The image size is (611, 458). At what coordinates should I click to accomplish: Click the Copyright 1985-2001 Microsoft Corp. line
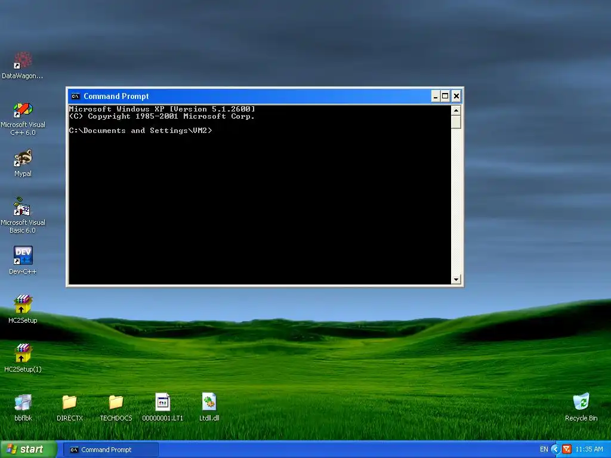tap(162, 116)
